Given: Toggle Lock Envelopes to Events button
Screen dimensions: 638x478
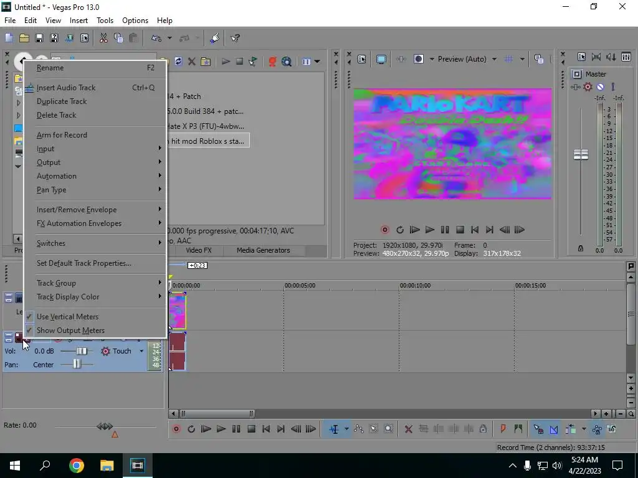Looking at the screenshot, I should 597,429.
